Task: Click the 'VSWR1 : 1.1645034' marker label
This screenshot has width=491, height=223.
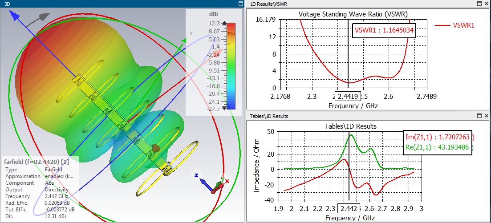Action: 384,30
